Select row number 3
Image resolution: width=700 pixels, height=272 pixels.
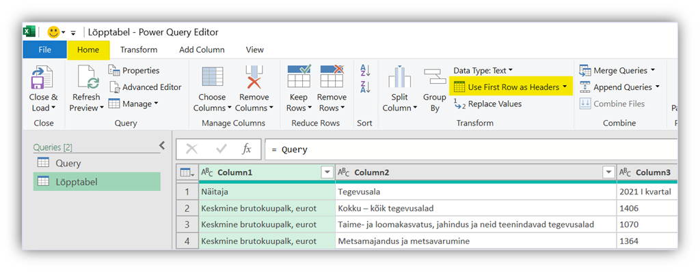[x=187, y=224]
